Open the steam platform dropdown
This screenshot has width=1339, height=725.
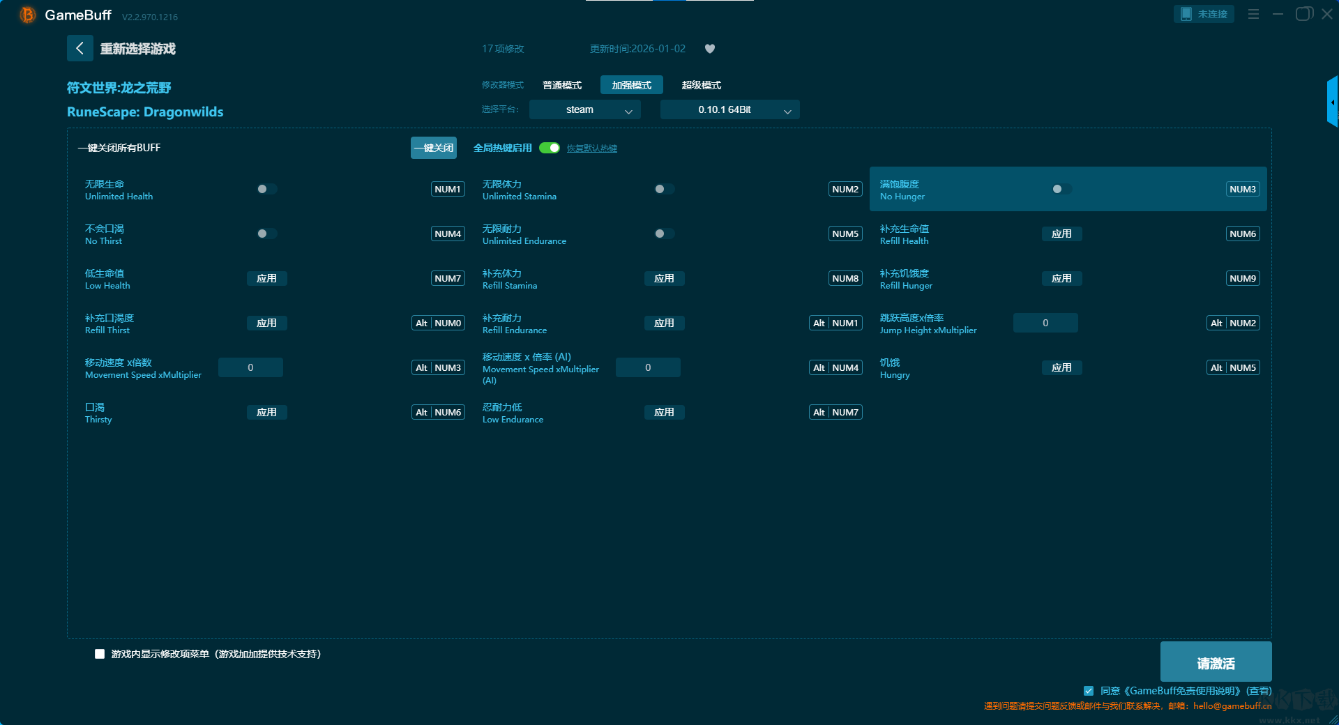click(585, 109)
